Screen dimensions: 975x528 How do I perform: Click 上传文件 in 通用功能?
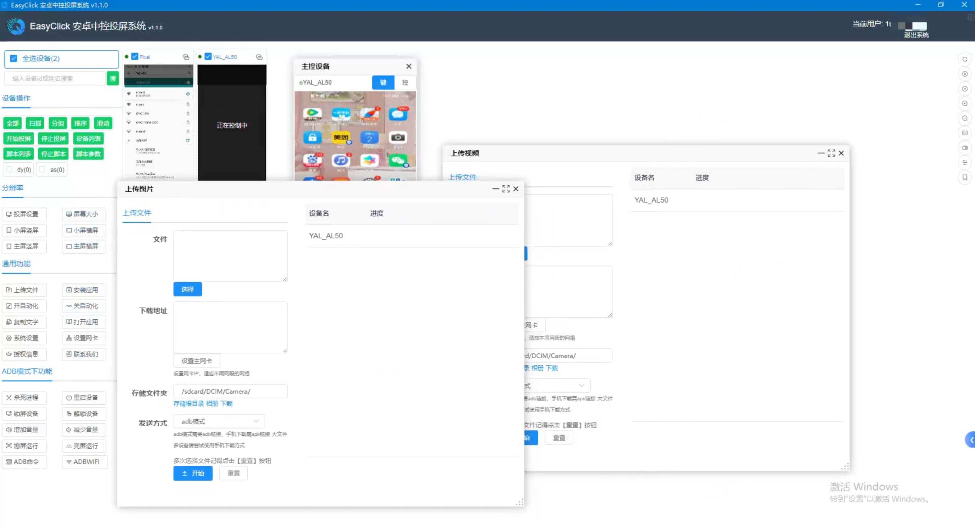[x=24, y=290]
